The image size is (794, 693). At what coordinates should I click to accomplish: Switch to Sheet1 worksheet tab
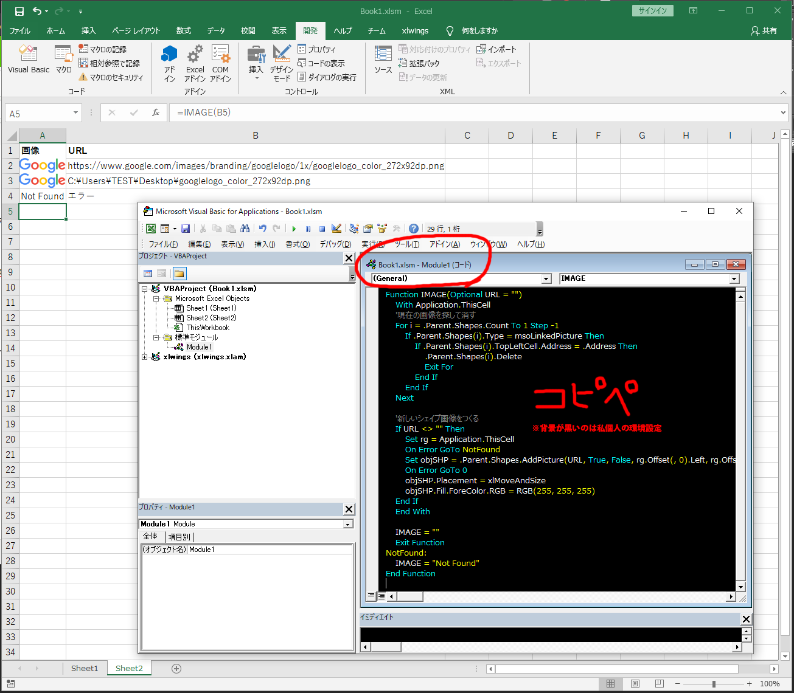[84, 668]
